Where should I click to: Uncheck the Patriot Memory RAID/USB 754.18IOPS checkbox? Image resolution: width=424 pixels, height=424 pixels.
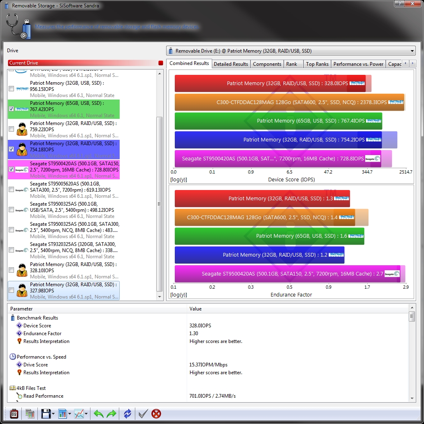click(12, 149)
